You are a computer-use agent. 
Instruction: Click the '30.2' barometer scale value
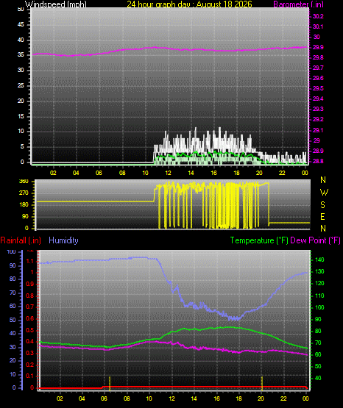[318, 16]
